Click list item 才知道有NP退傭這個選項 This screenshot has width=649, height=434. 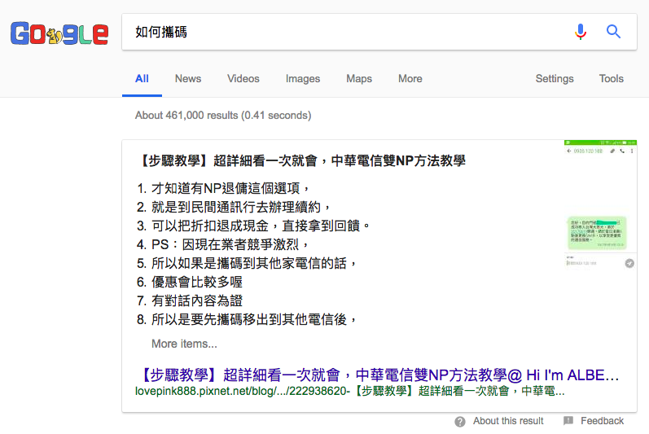pos(230,188)
